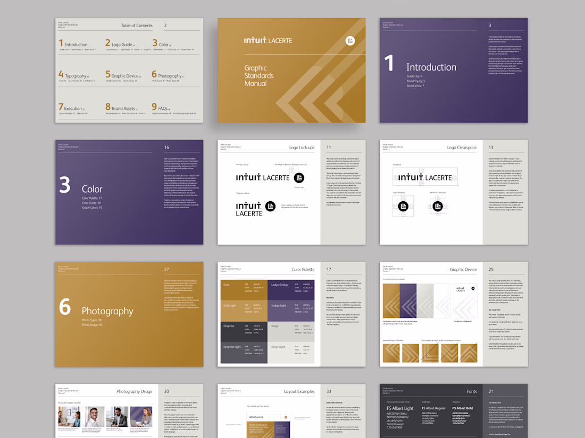Open the dark Fonts page 21

coord(454,411)
